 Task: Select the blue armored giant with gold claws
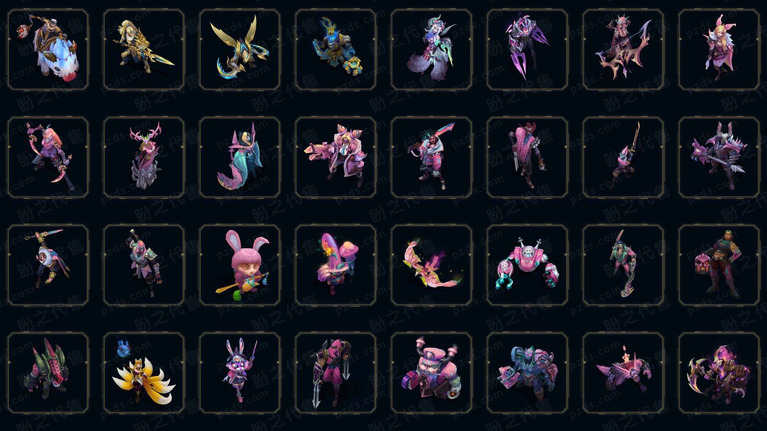click(336, 50)
